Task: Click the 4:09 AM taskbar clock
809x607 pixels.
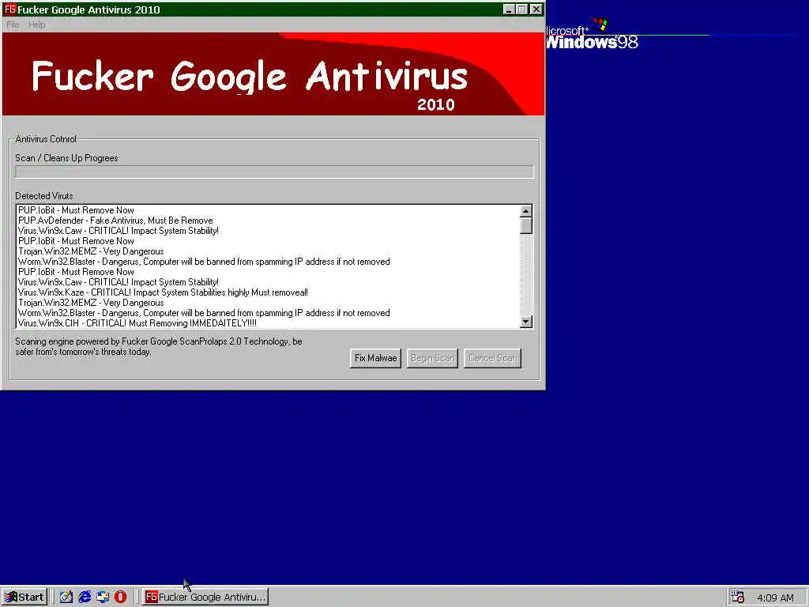Action: pos(775,598)
